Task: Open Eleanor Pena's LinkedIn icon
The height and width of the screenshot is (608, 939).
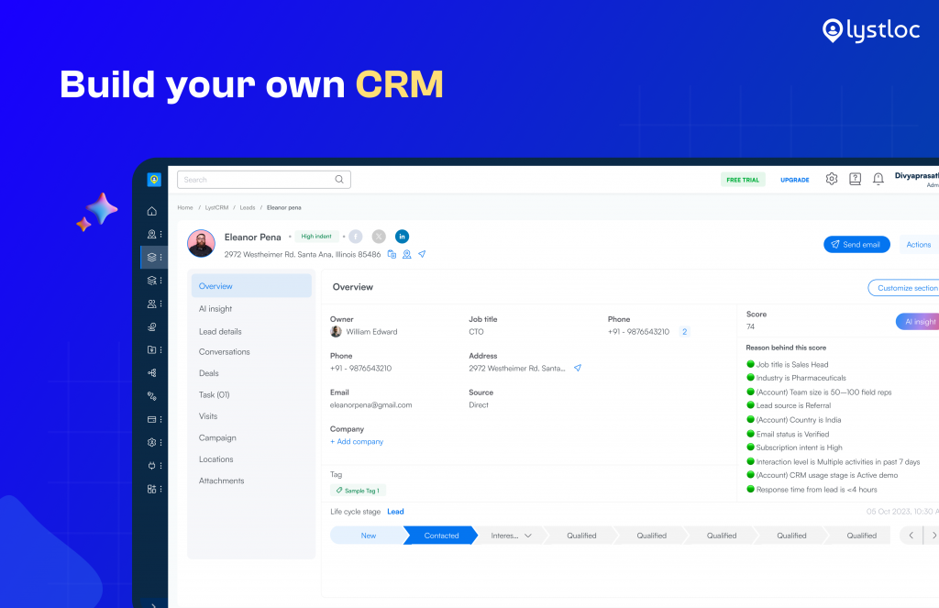Action: 402,237
